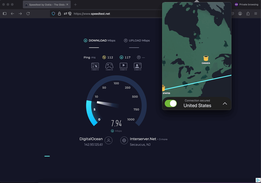This screenshot has width=261, height=183.
Task: Click the upload ping icon
Action: [139, 57]
